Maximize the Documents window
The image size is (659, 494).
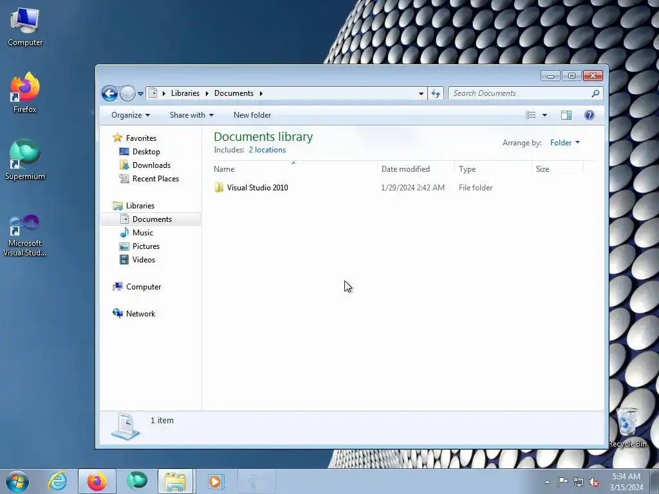[571, 76]
